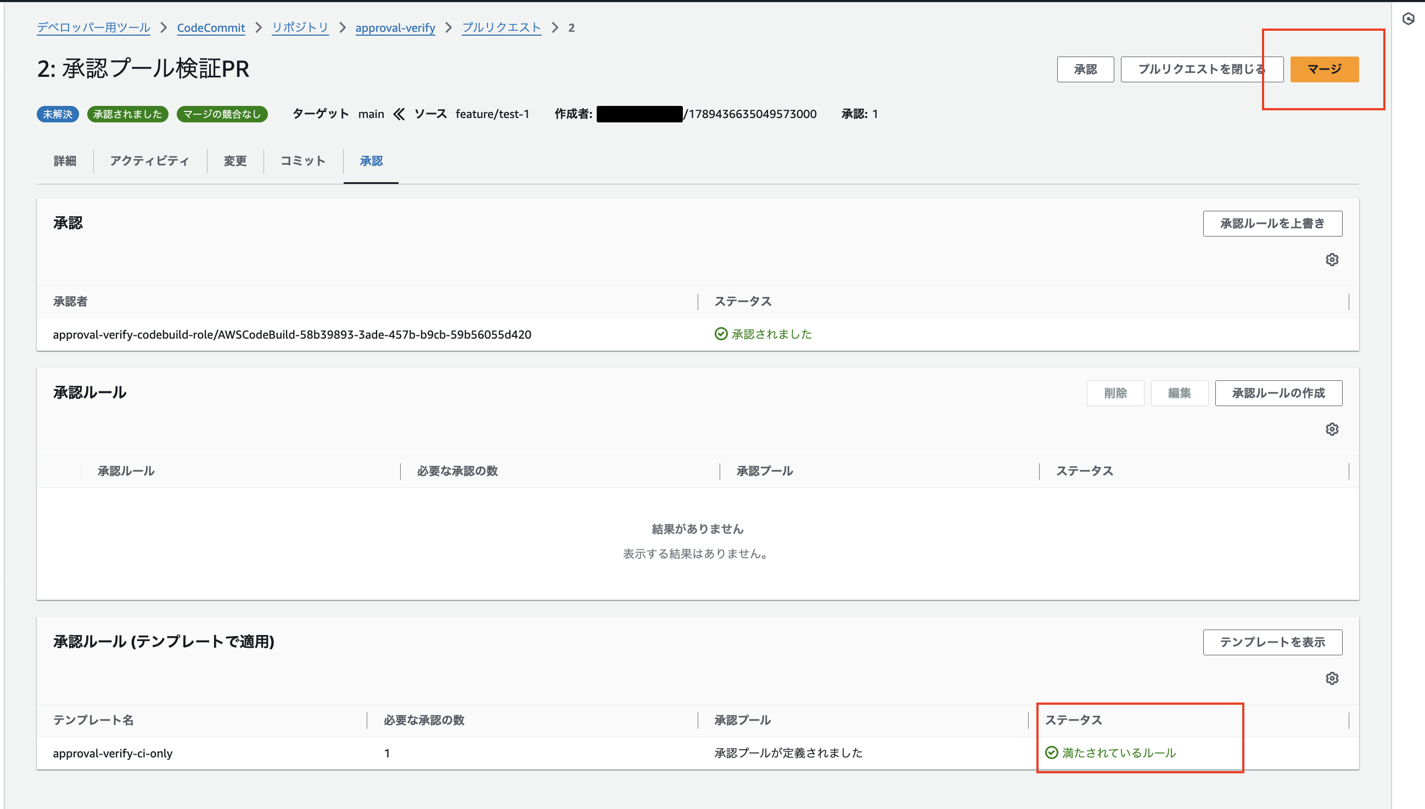Click the approver approval-verify-codebuild-role entry

(x=292, y=334)
